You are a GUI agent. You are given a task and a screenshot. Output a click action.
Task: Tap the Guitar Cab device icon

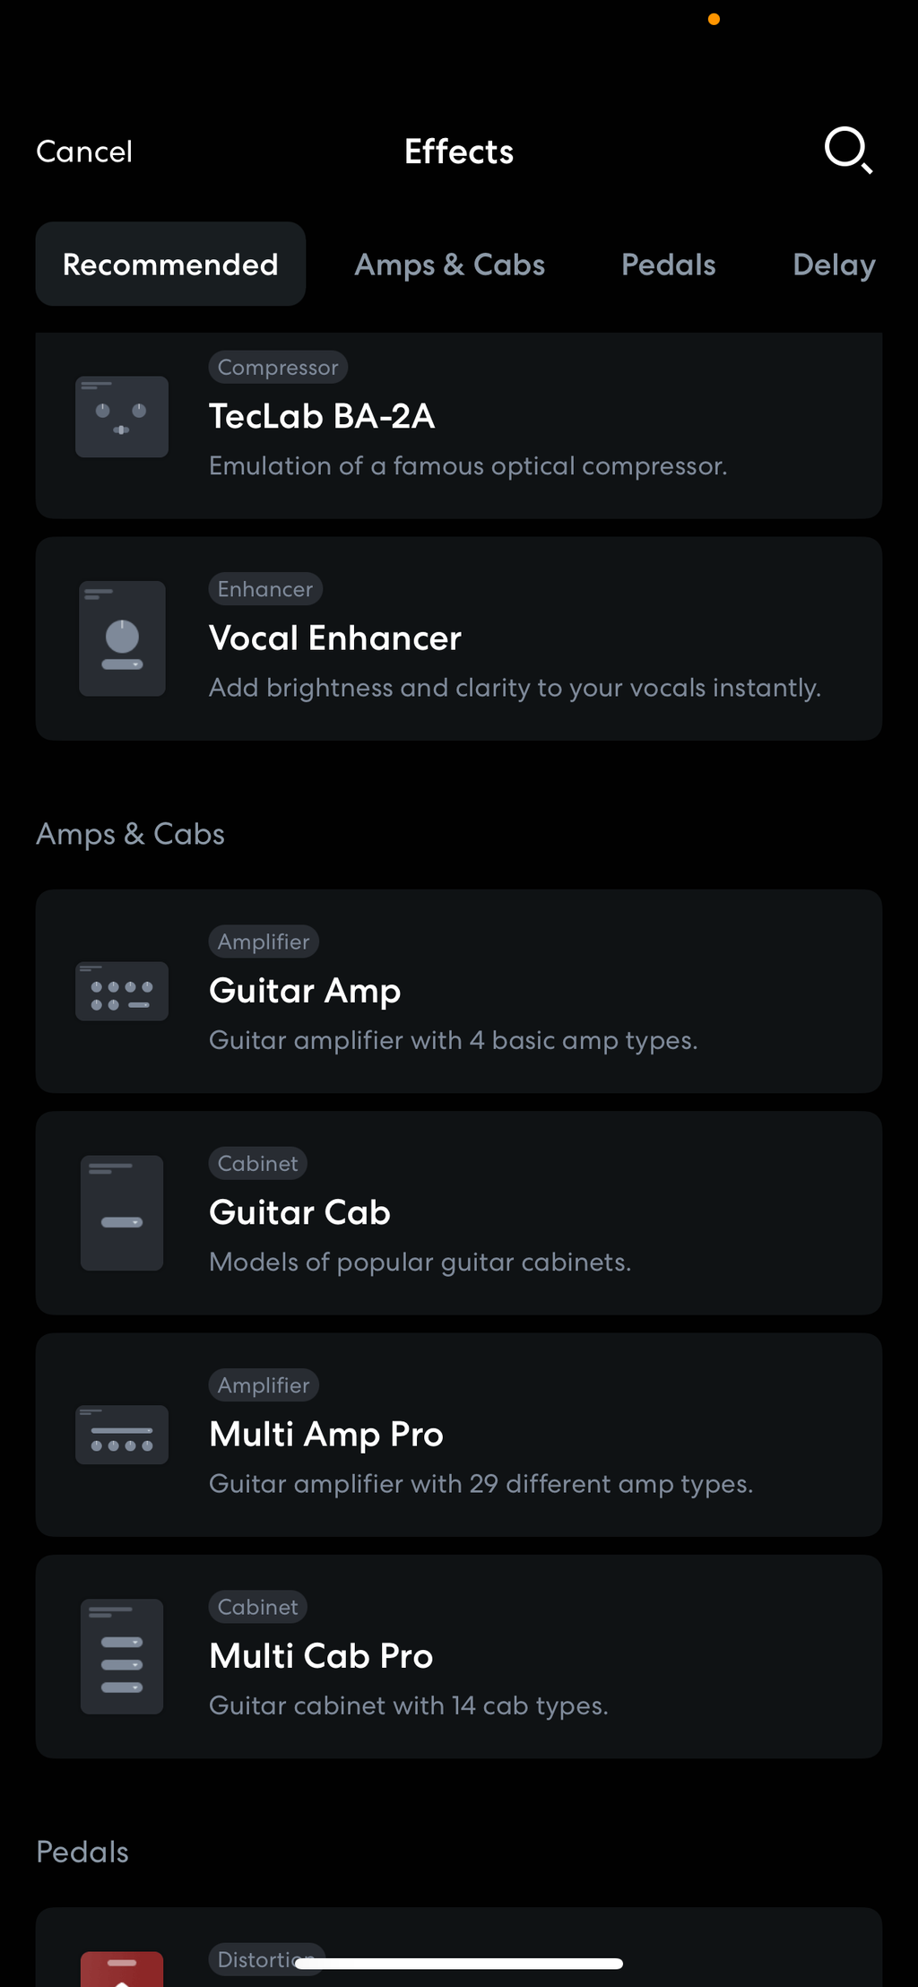pos(122,1212)
